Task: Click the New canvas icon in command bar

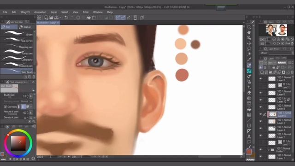Action: click(x=46, y=18)
